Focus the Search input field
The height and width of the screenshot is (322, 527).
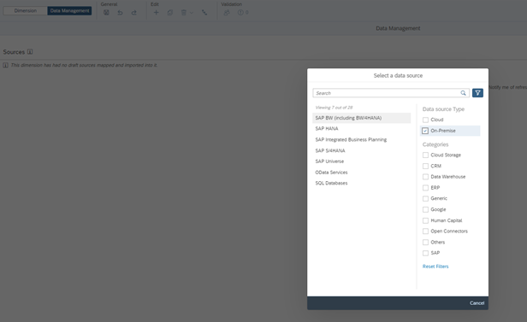tap(387, 93)
